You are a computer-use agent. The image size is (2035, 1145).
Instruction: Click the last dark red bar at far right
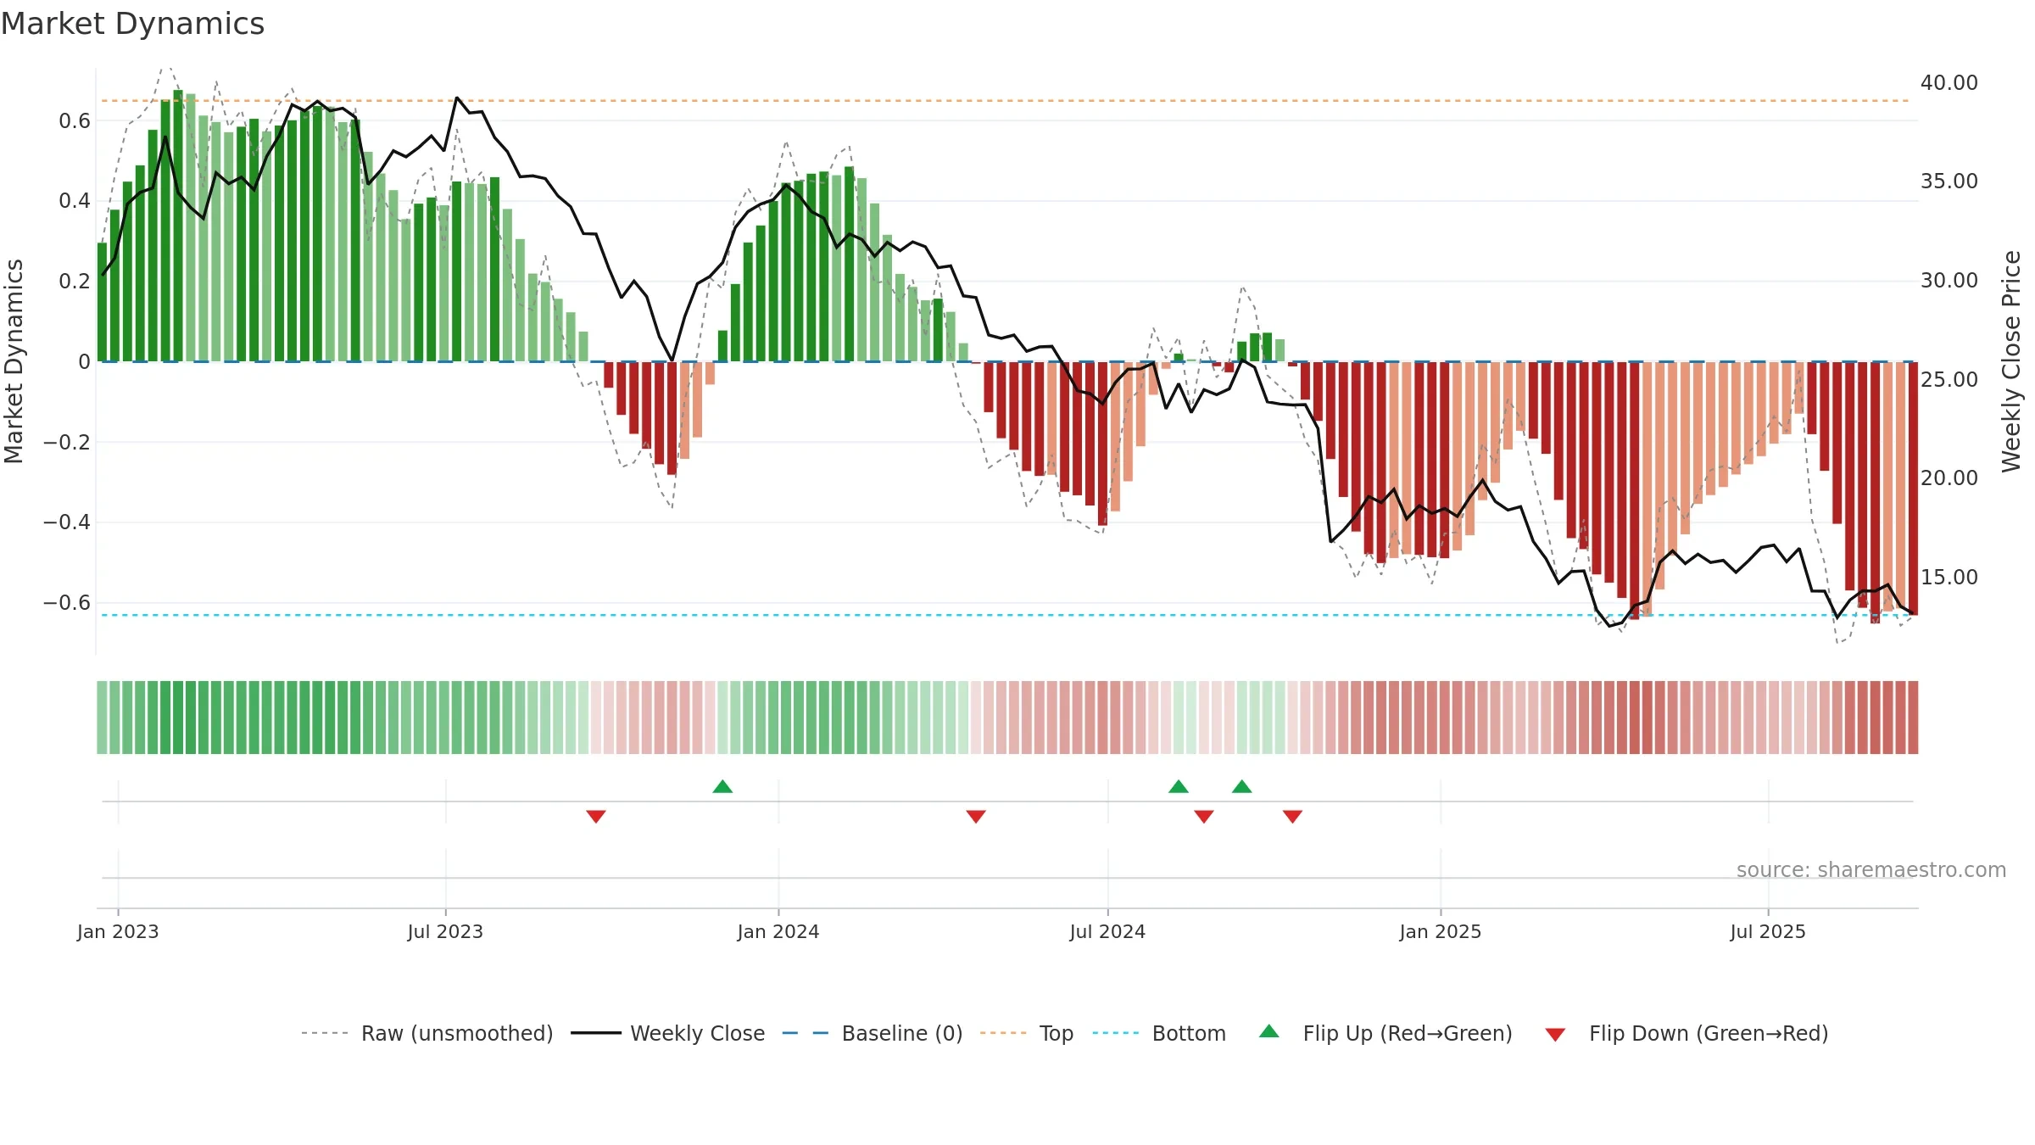click(x=1913, y=488)
